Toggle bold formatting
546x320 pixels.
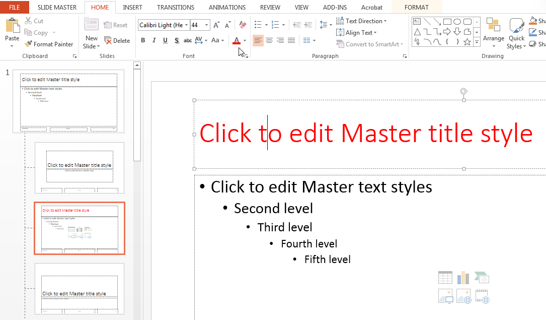[x=143, y=40]
